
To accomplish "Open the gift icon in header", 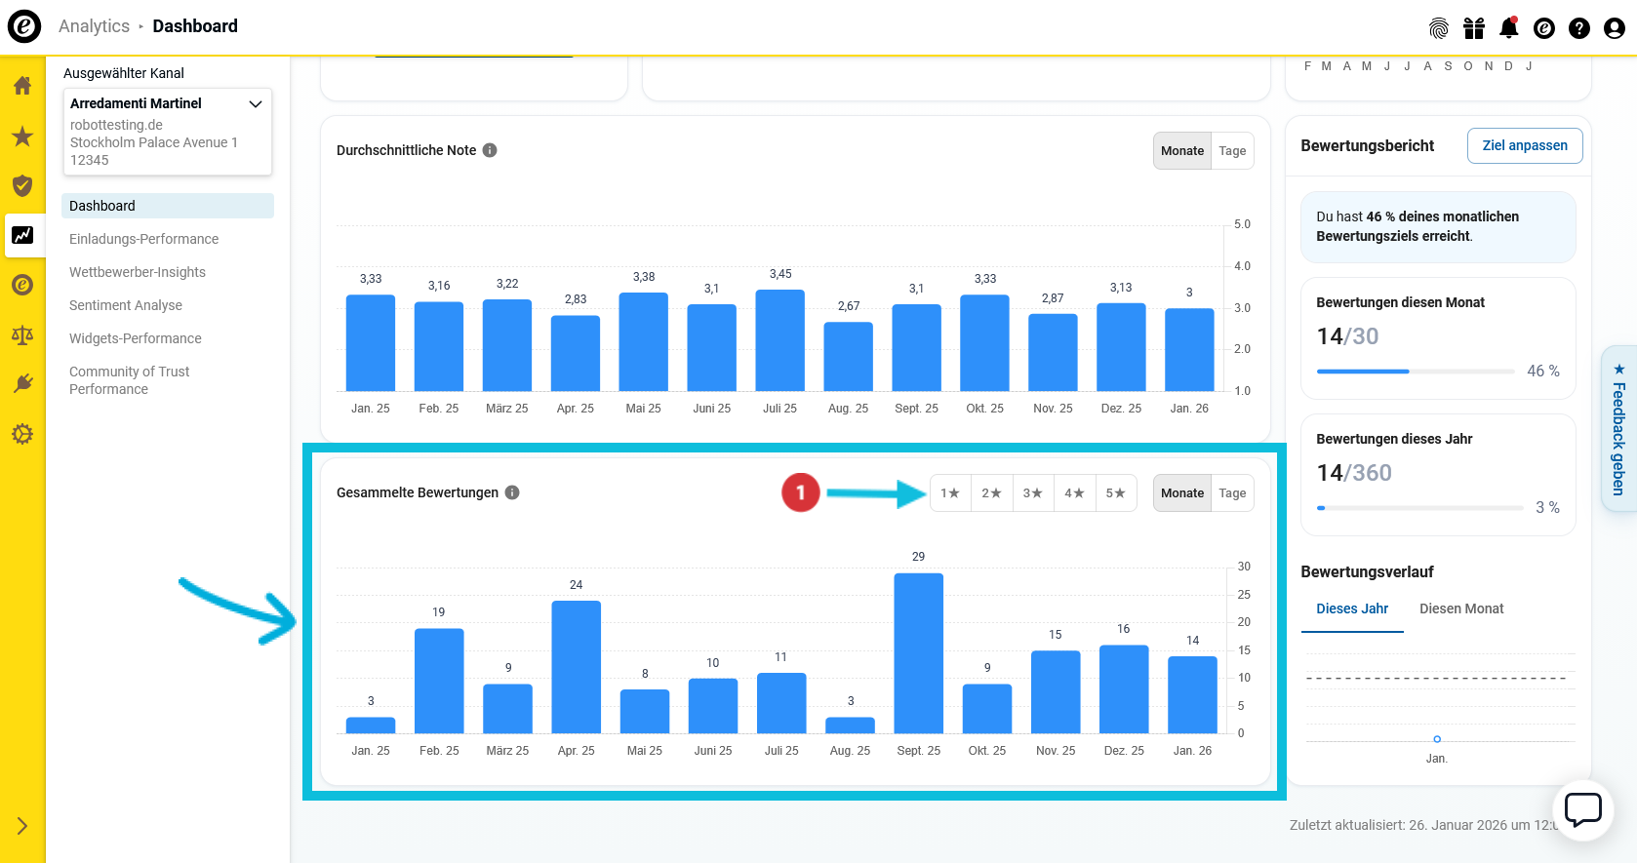I will (x=1474, y=28).
